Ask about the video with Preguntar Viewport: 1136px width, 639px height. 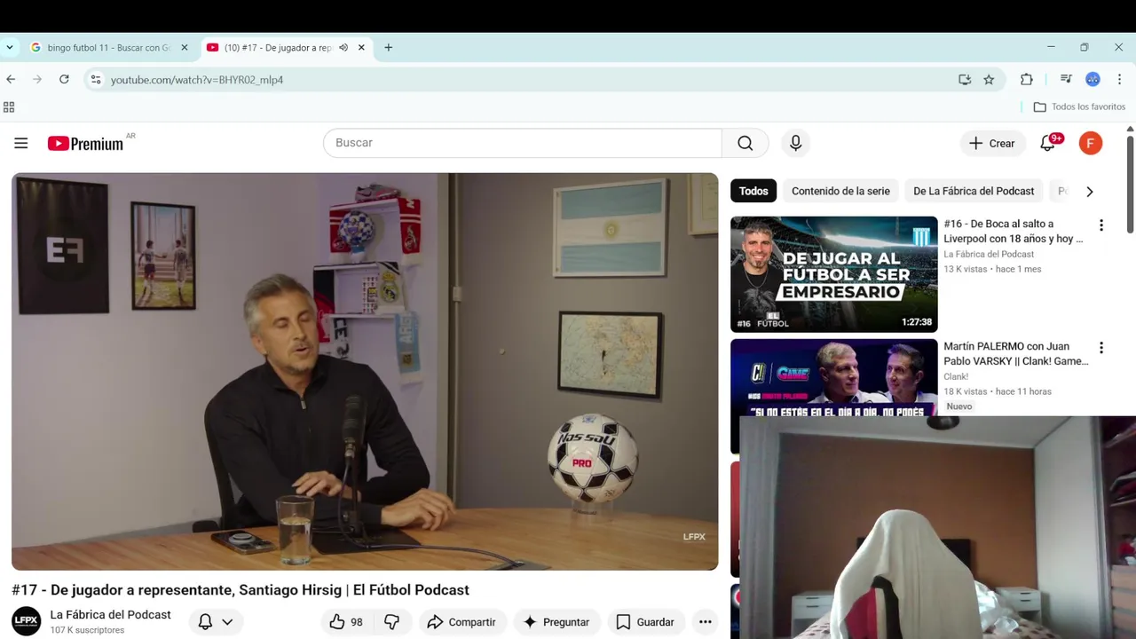click(x=556, y=622)
